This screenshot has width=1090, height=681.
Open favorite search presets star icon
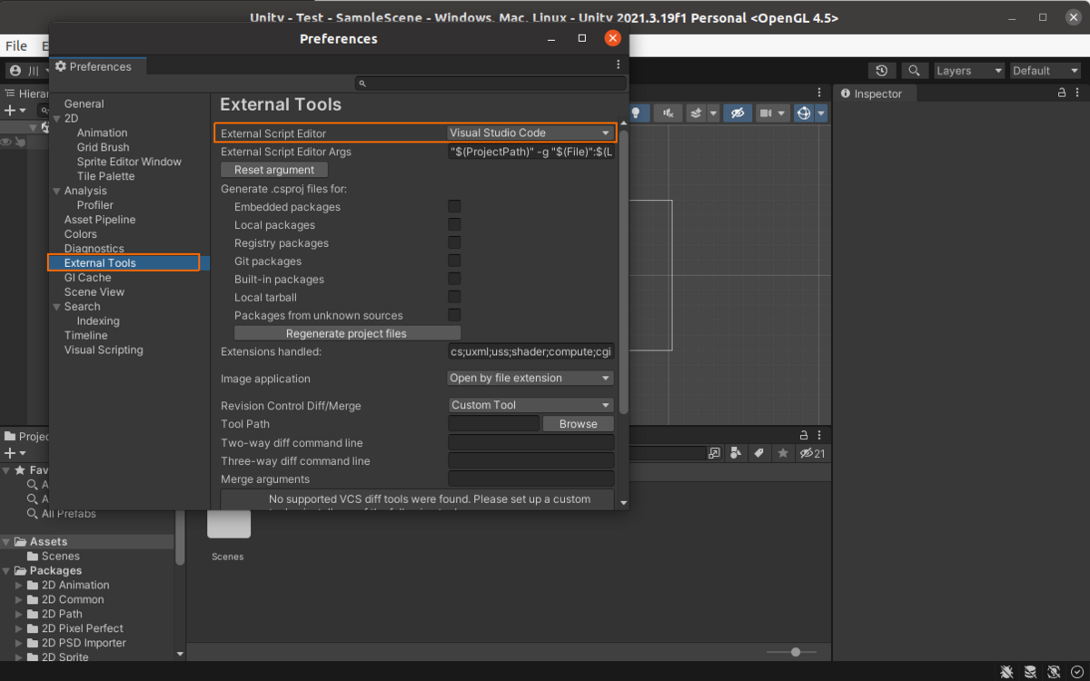click(783, 453)
